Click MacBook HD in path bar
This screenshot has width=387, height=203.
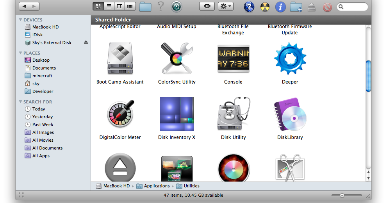(113, 186)
